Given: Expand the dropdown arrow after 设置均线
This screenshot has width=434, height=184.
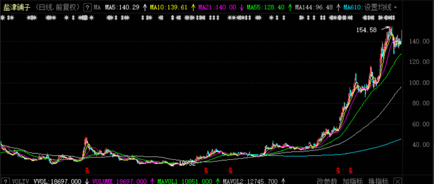Looking at the screenshot, I should point(395,8).
